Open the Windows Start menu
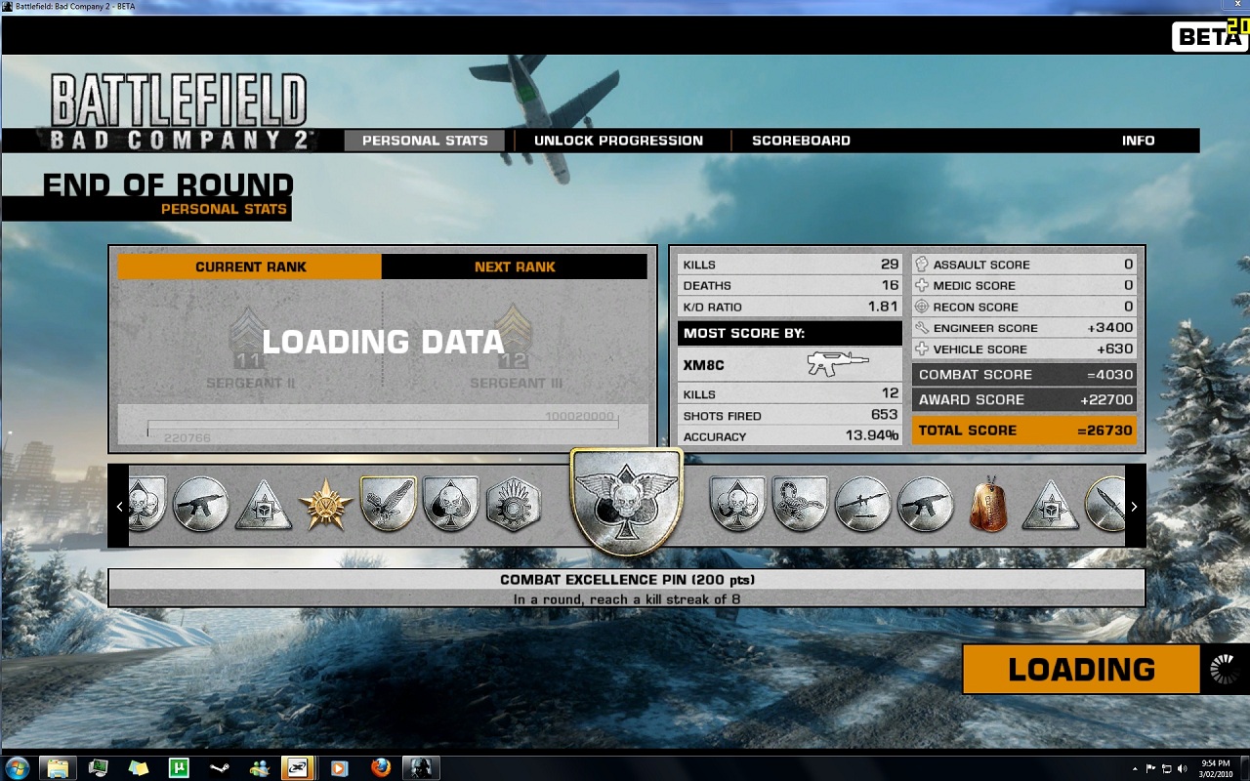1250x781 pixels. [x=17, y=767]
